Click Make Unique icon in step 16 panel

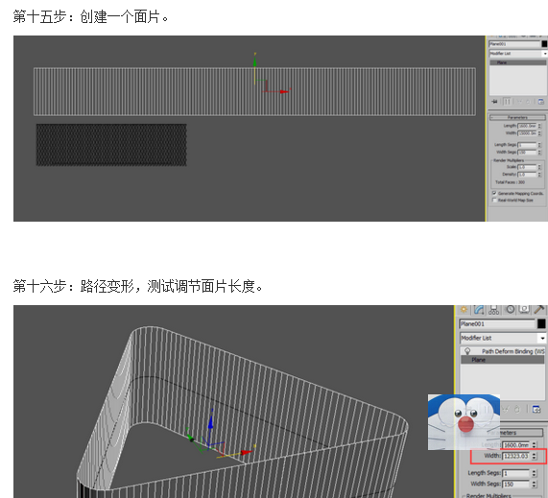coord(505,409)
